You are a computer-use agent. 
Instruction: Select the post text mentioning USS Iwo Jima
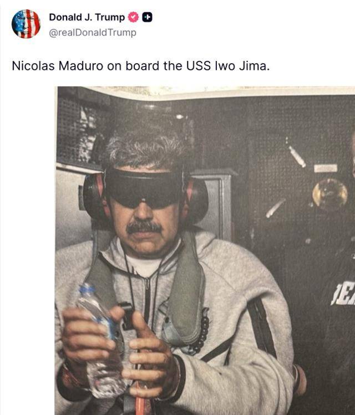(141, 66)
